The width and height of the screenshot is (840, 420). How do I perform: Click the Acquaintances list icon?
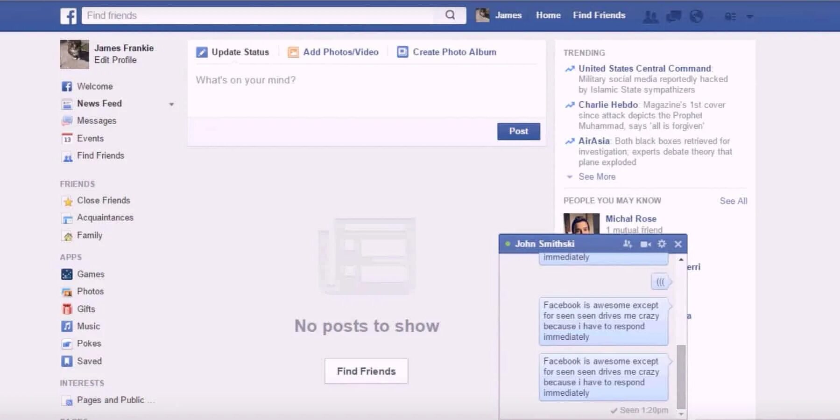pyautogui.click(x=67, y=218)
